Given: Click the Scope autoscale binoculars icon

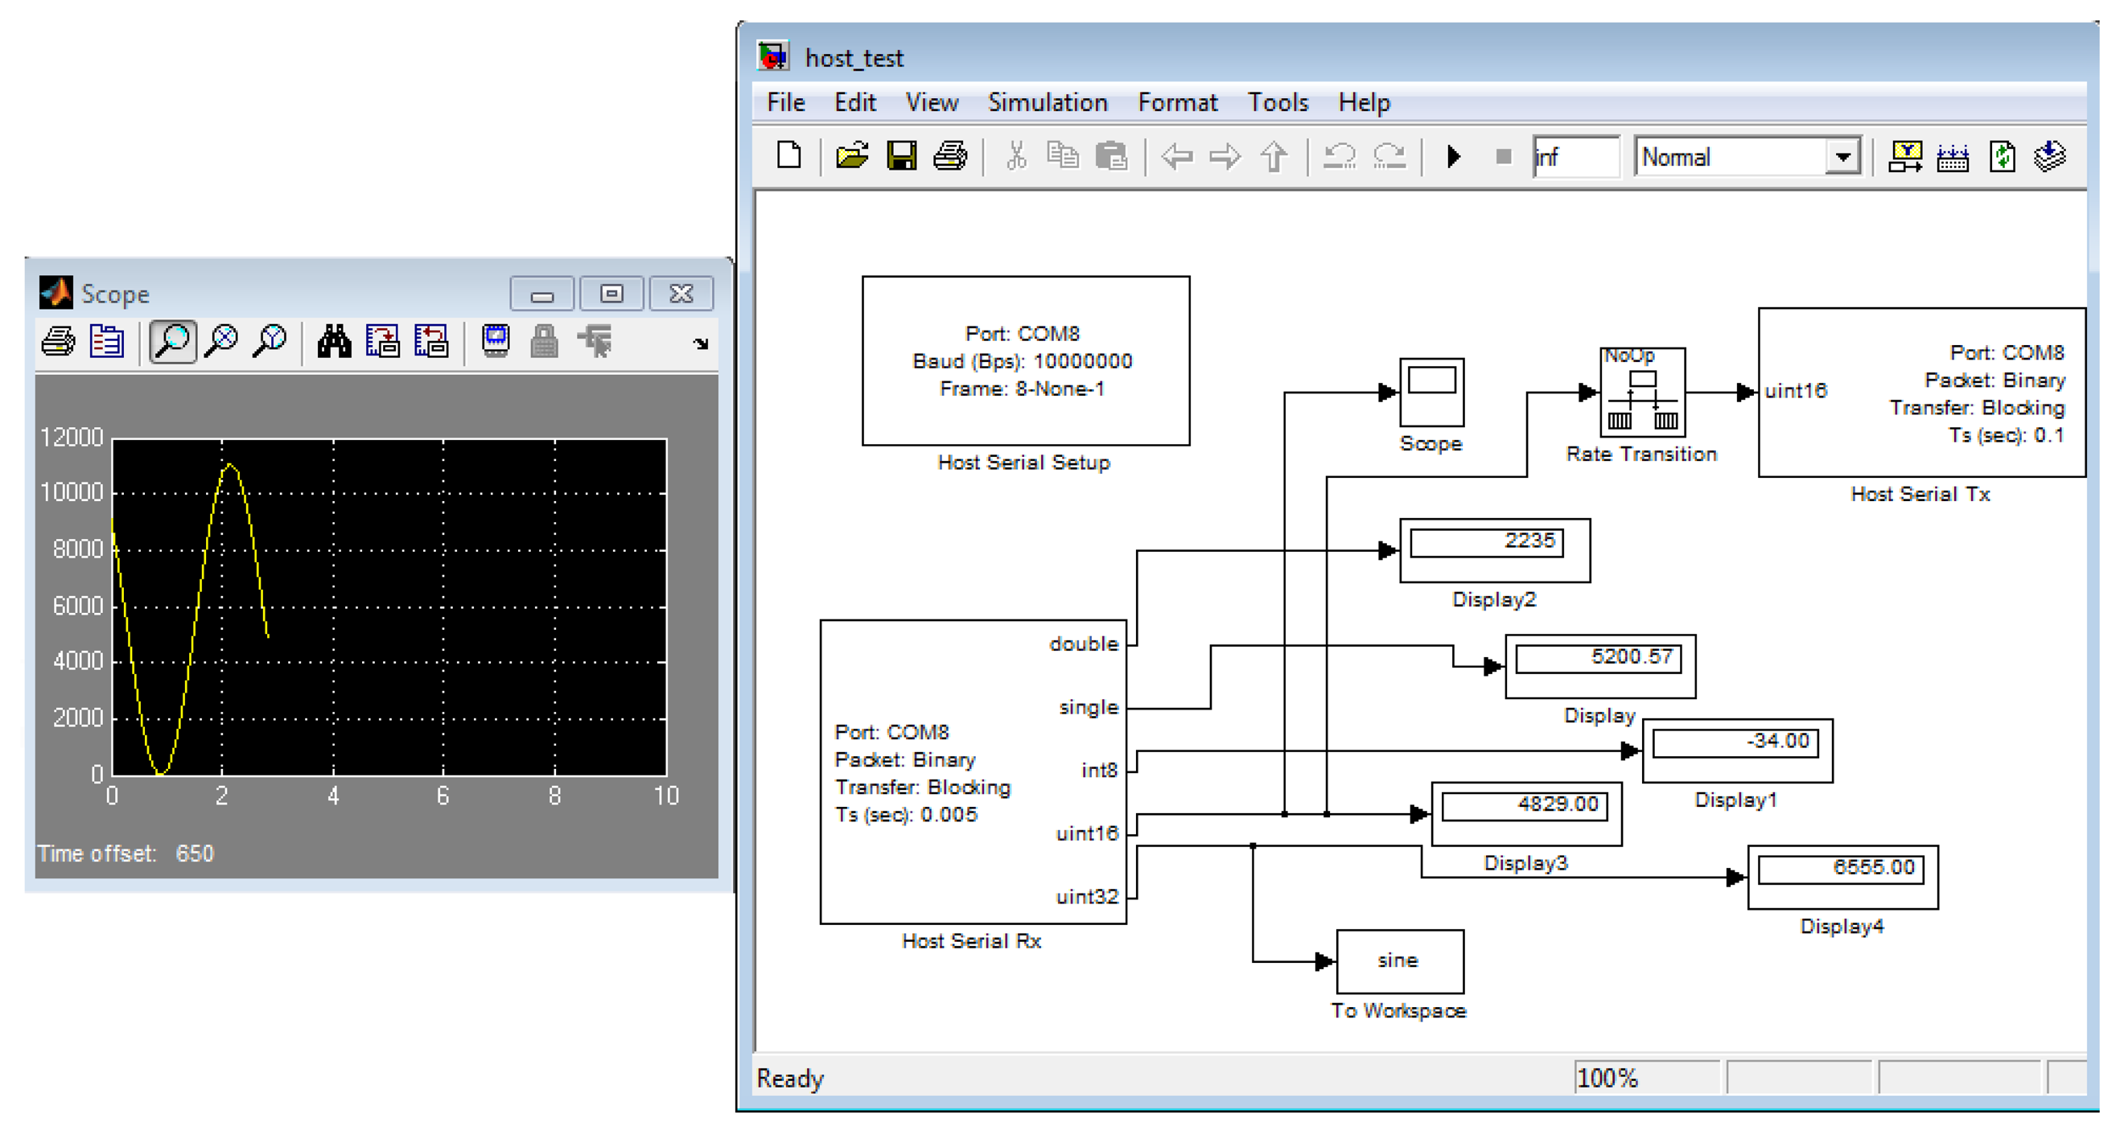Looking at the screenshot, I should (x=334, y=342).
